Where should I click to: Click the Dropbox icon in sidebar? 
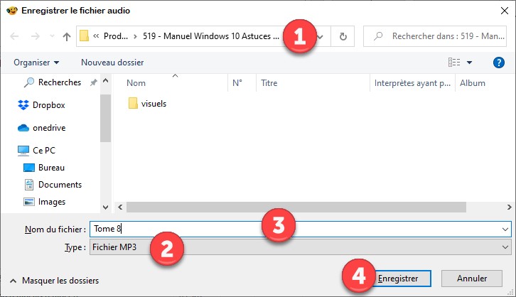[23, 105]
